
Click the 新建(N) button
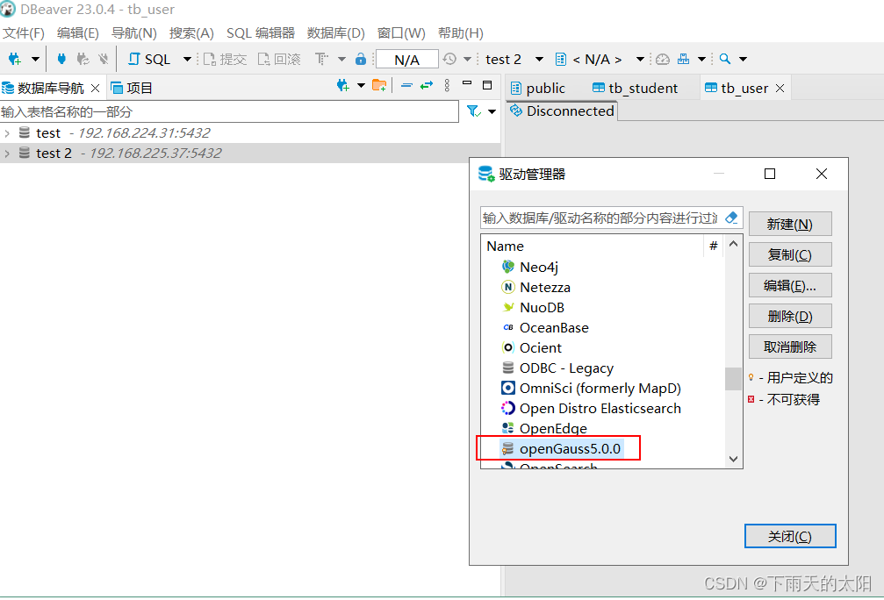790,225
